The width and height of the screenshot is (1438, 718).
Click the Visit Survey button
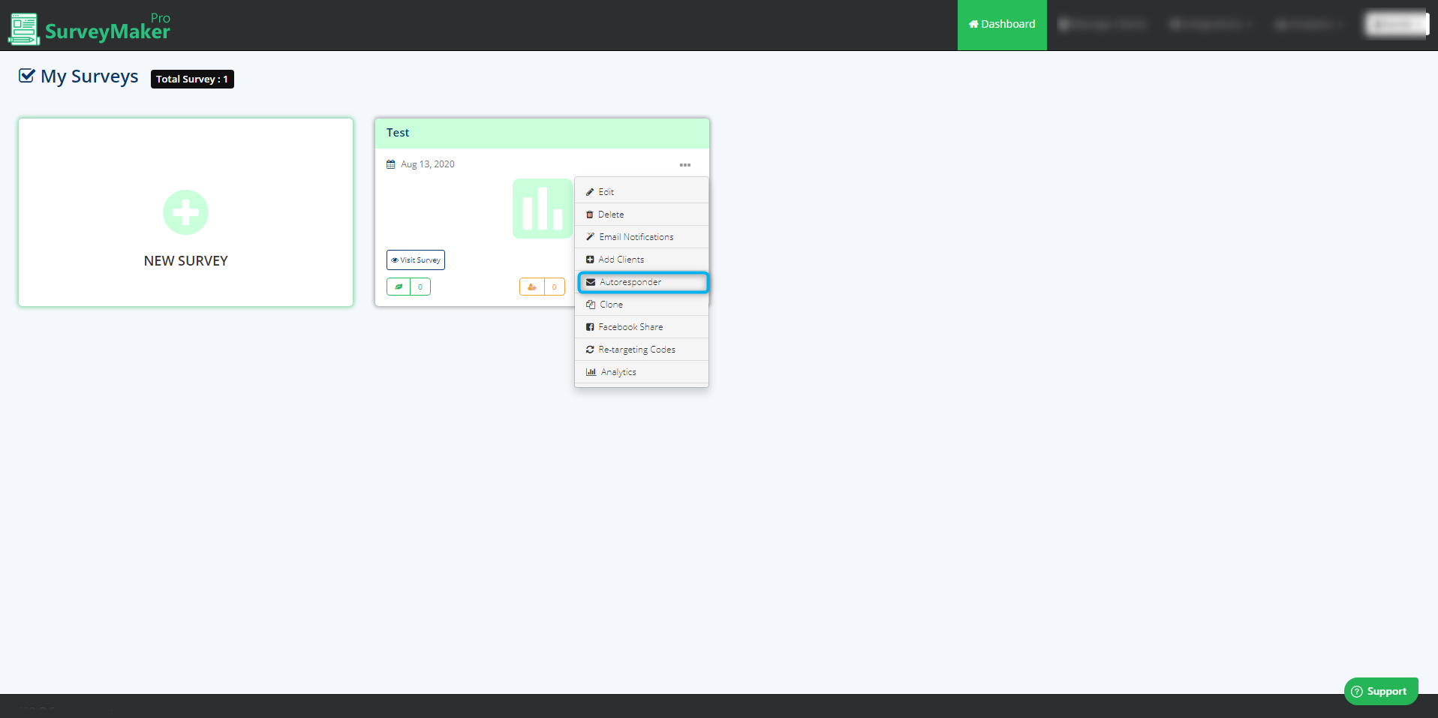pos(415,260)
